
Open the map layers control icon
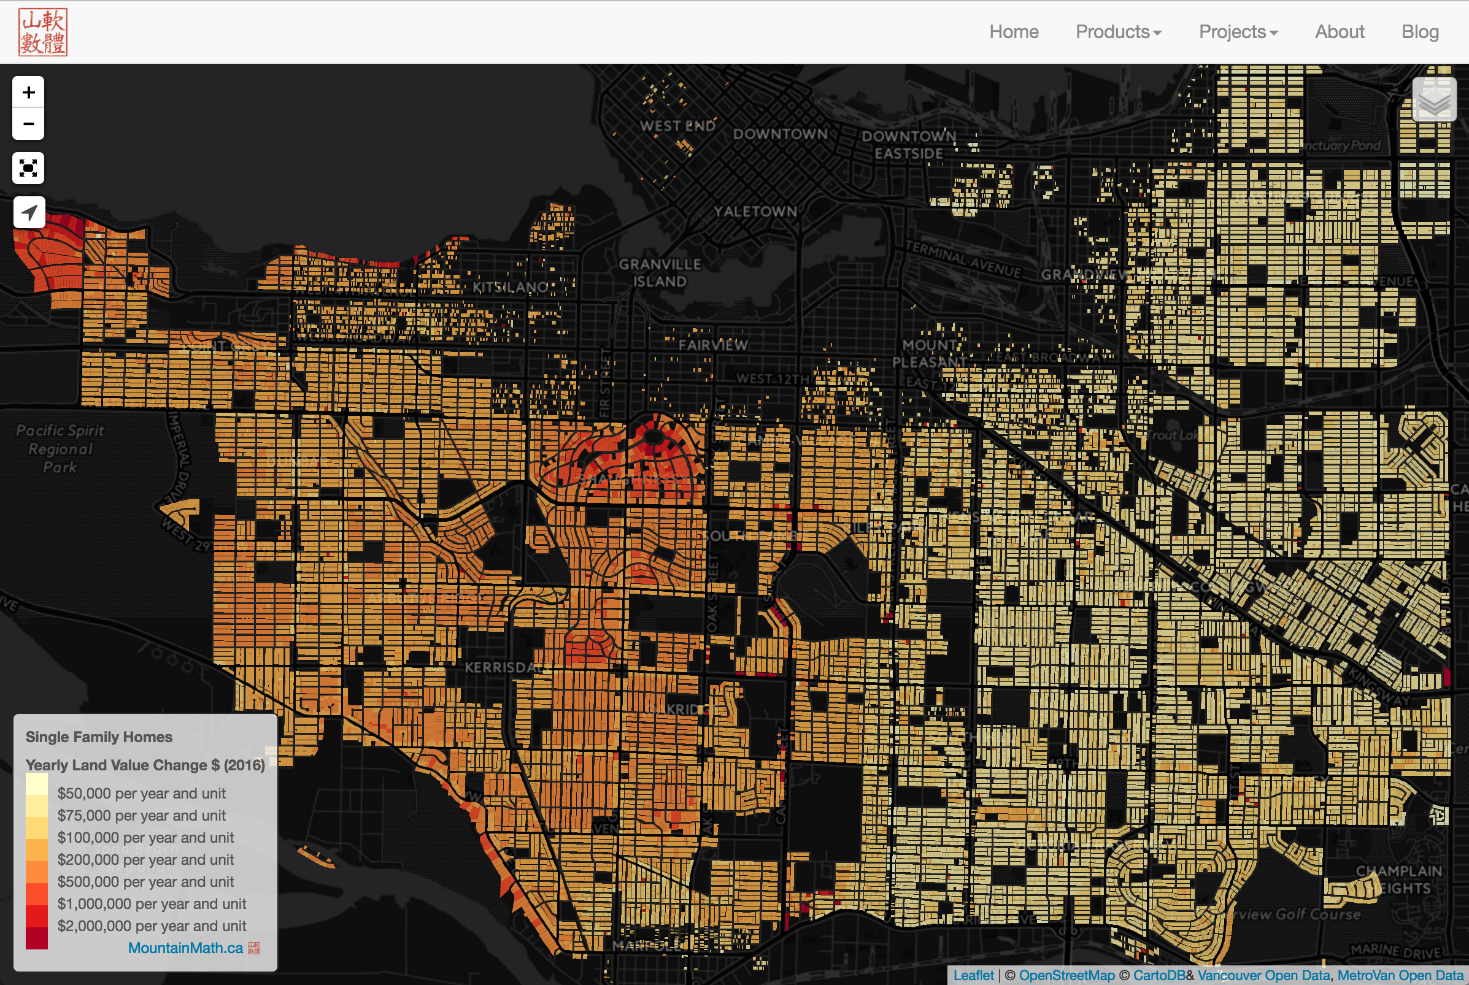coord(1433,99)
